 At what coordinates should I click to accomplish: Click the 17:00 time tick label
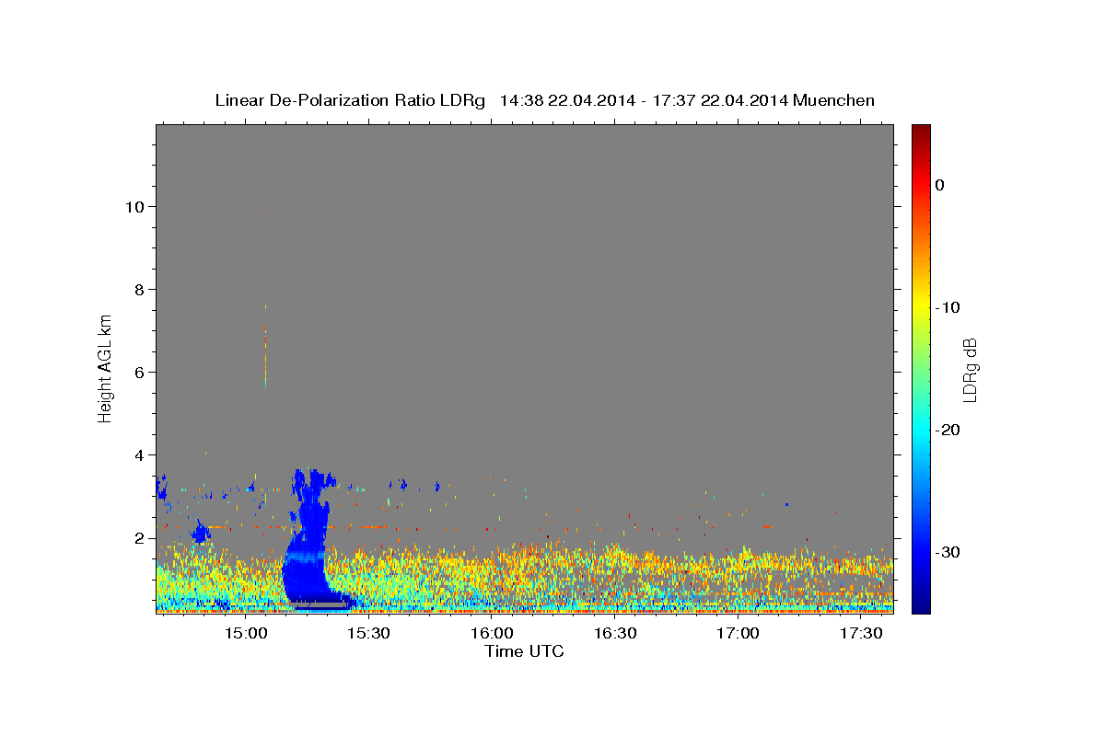click(738, 634)
